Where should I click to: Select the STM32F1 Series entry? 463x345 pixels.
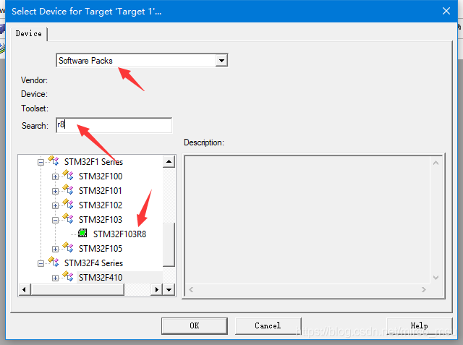(x=93, y=162)
